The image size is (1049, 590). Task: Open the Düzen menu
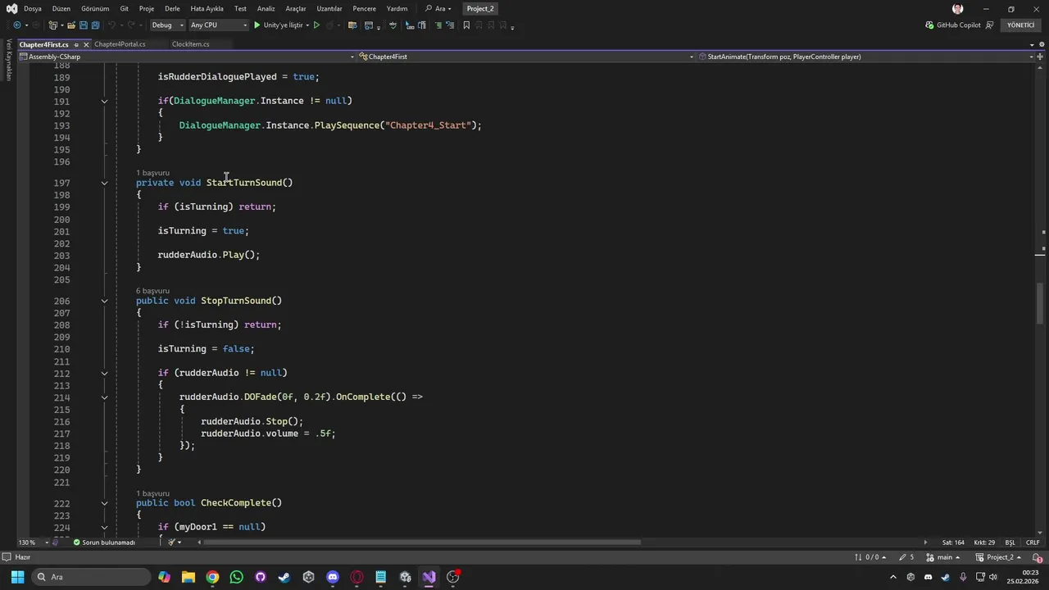(x=61, y=9)
